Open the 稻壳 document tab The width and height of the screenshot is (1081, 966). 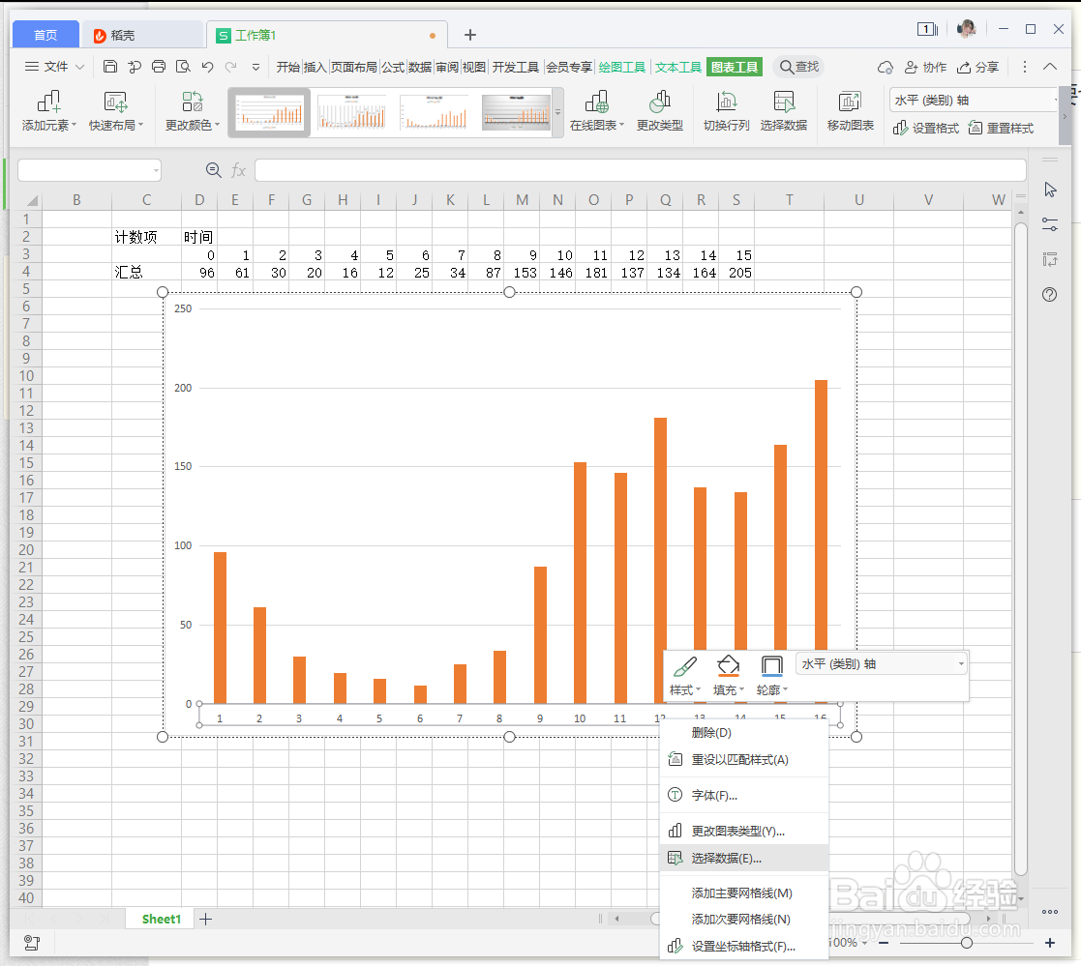click(141, 35)
